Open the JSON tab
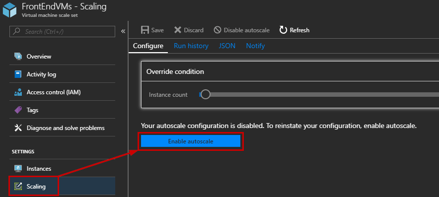Image resolution: width=439 pixels, height=197 pixels. (227, 46)
